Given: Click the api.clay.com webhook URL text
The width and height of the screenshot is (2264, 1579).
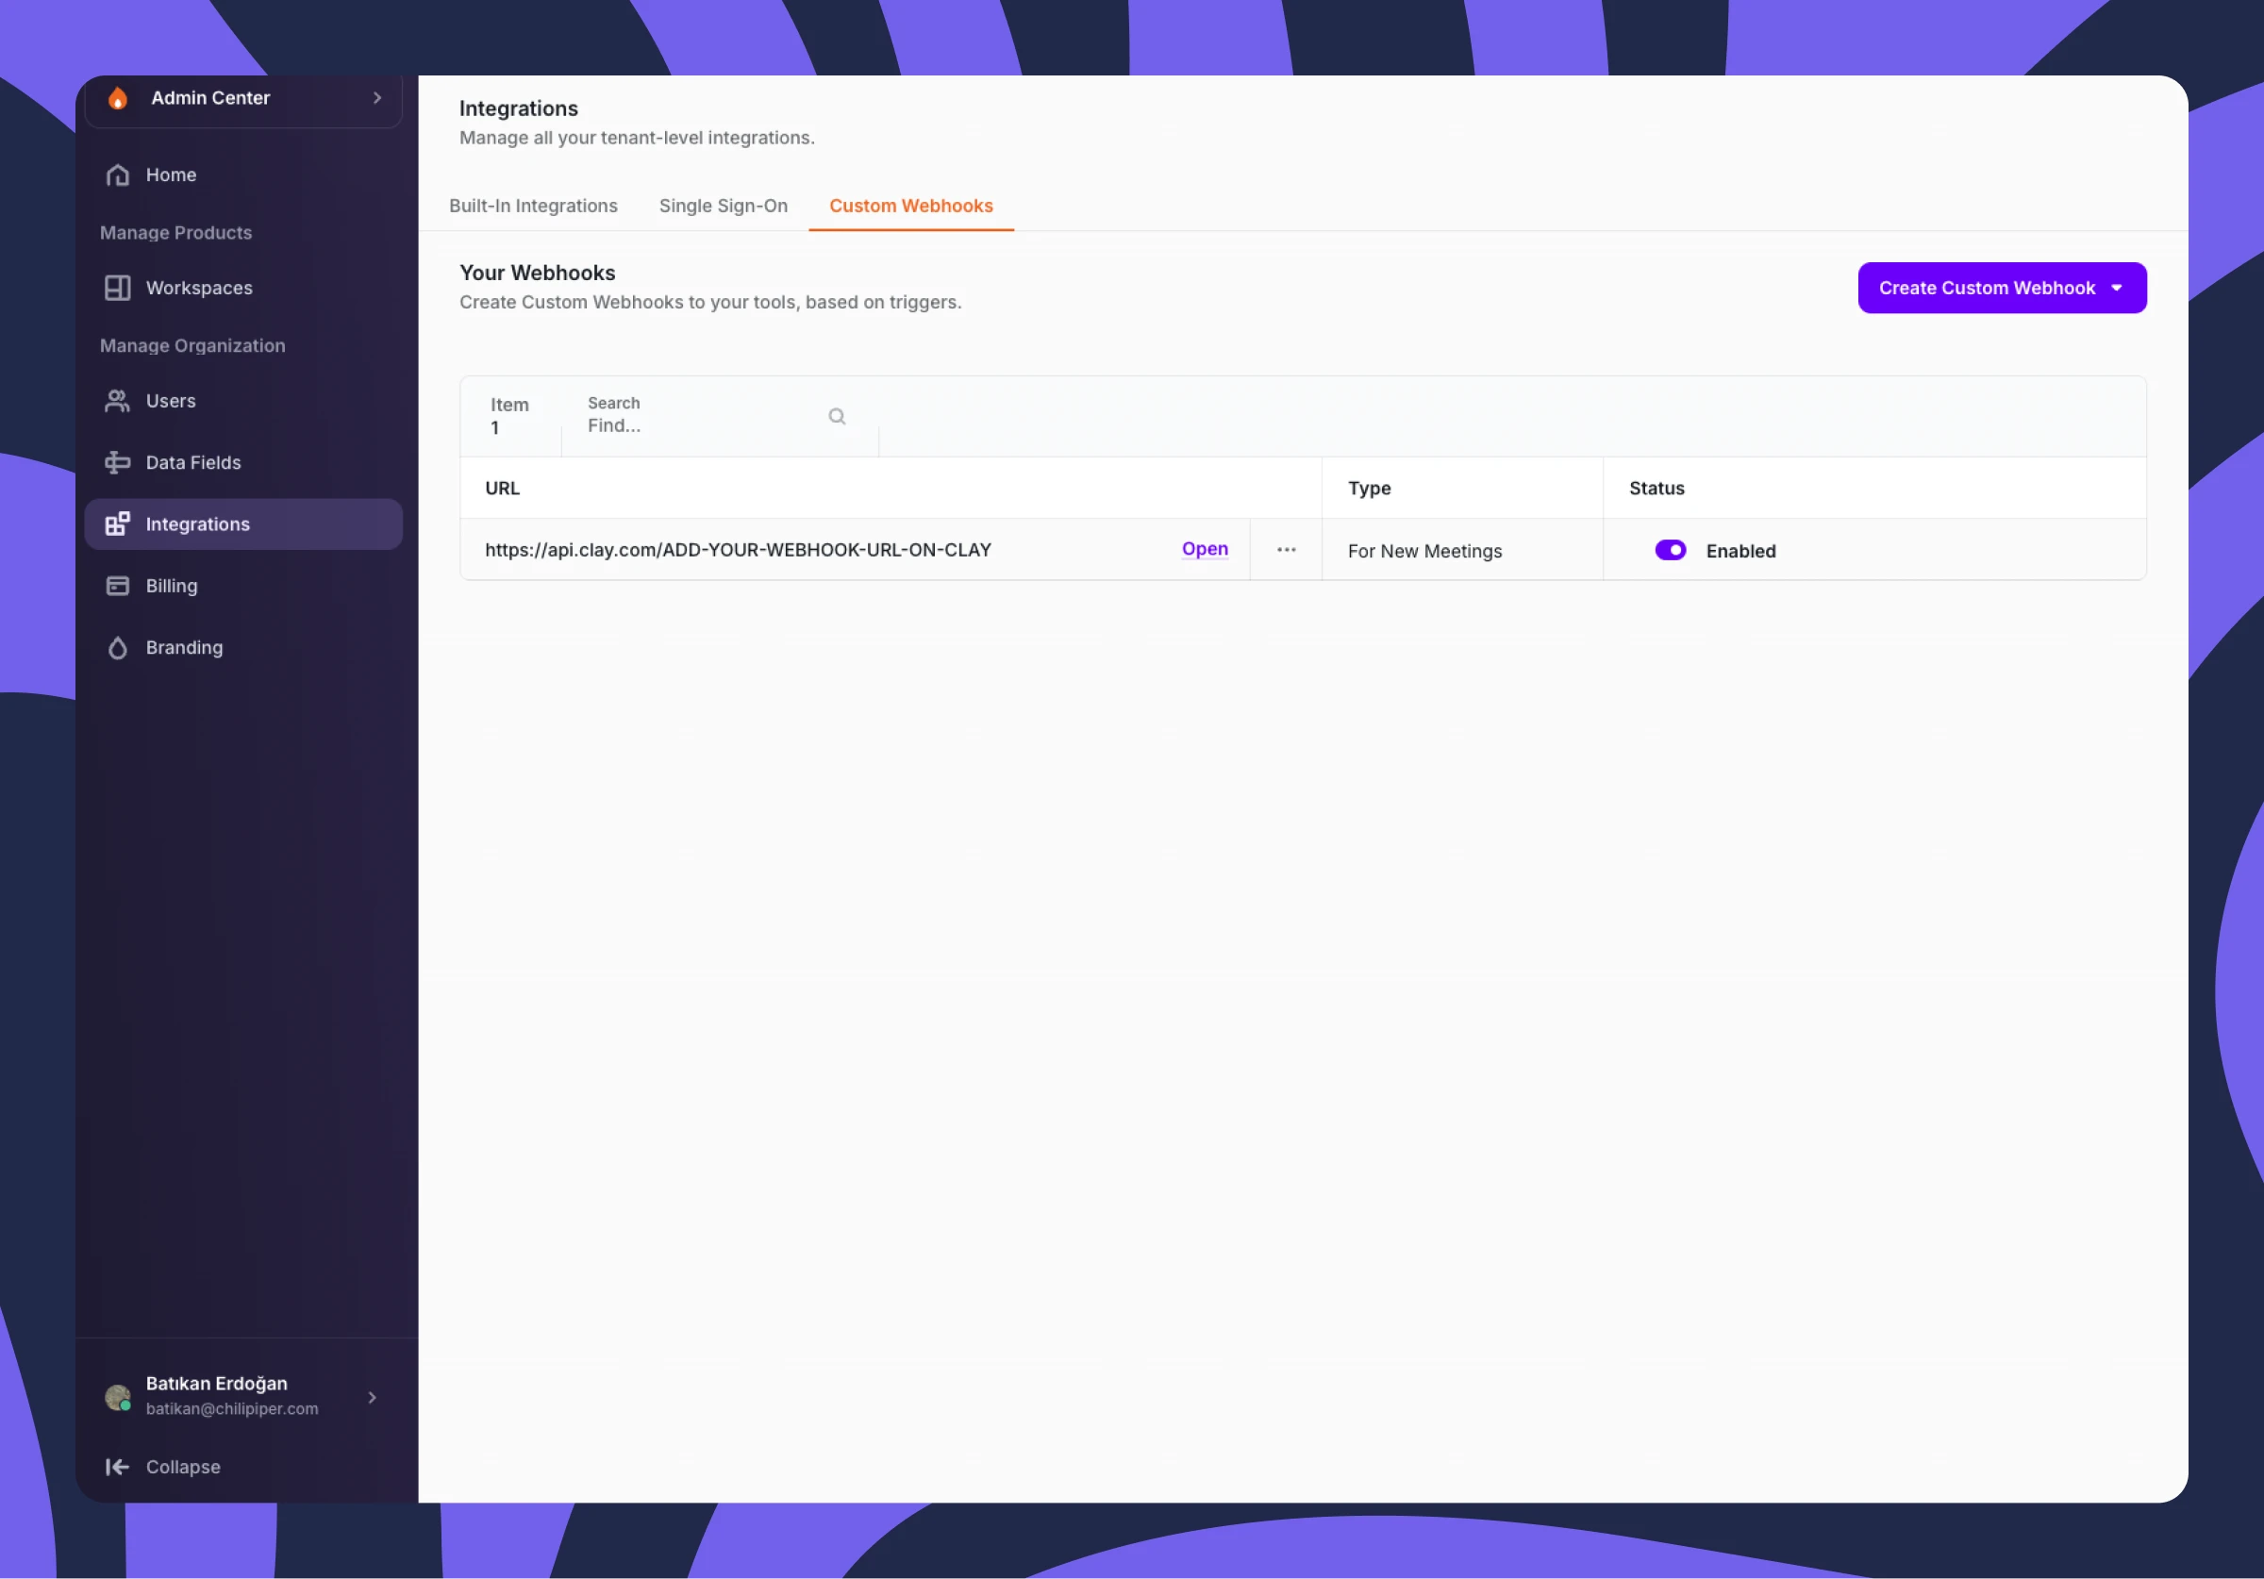Looking at the screenshot, I should 738,549.
